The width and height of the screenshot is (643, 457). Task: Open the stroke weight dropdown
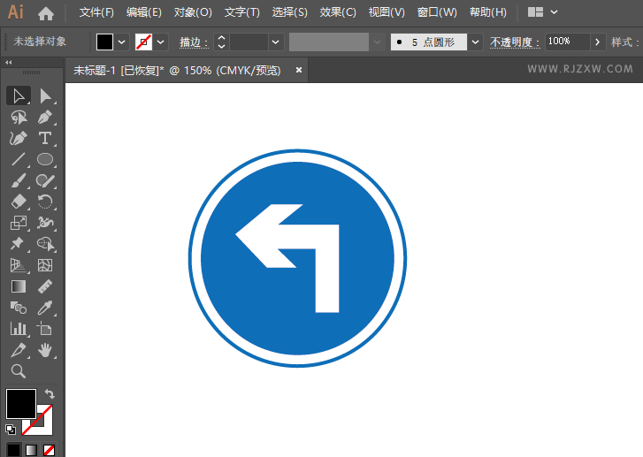point(276,42)
